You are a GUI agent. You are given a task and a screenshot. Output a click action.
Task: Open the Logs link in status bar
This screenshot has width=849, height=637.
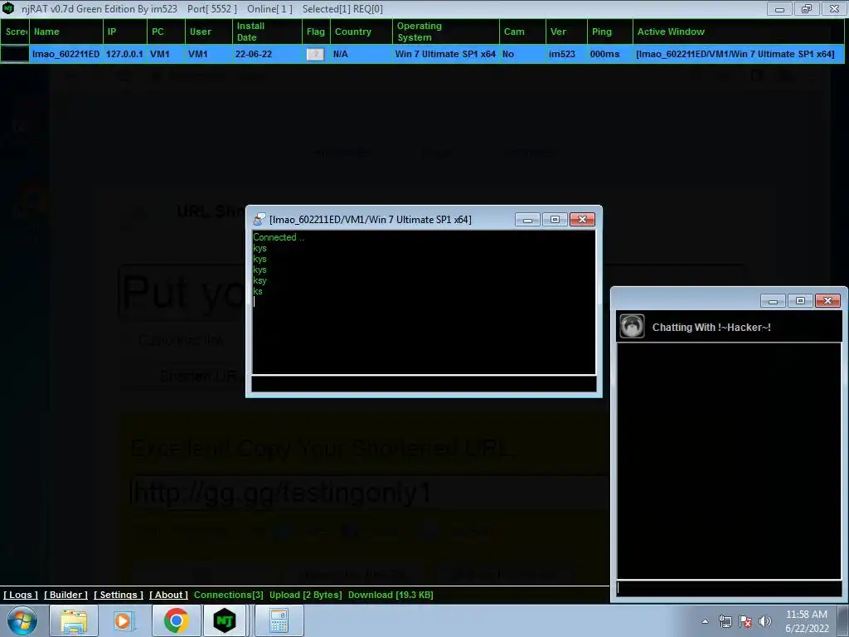tap(21, 595)
